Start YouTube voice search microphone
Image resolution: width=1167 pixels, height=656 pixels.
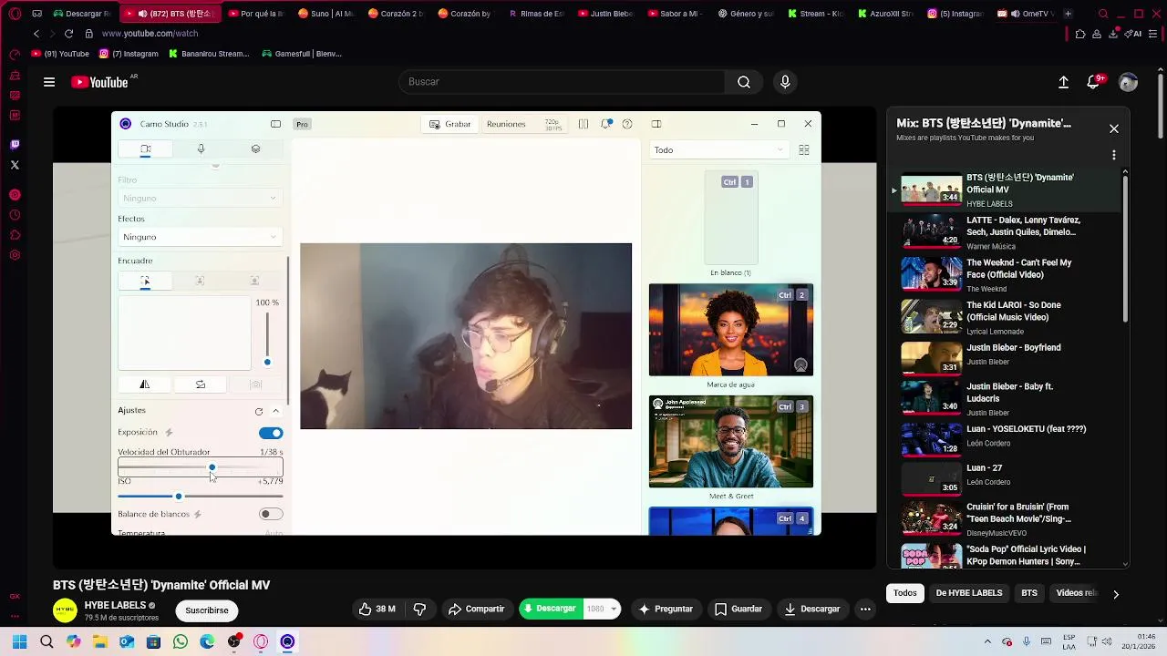[x=785, y=82]
